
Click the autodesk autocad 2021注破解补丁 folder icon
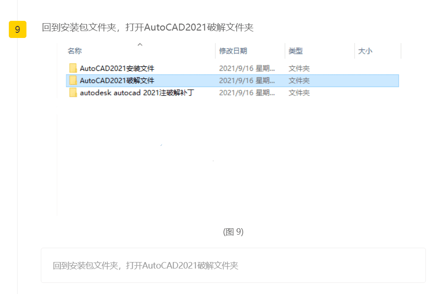point(73,93)
